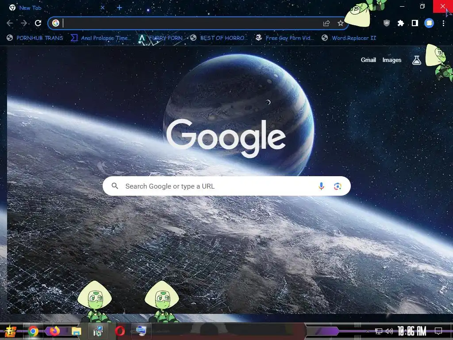
Task: Launch Firefox from the taskbar
Action: click(54, 330)
